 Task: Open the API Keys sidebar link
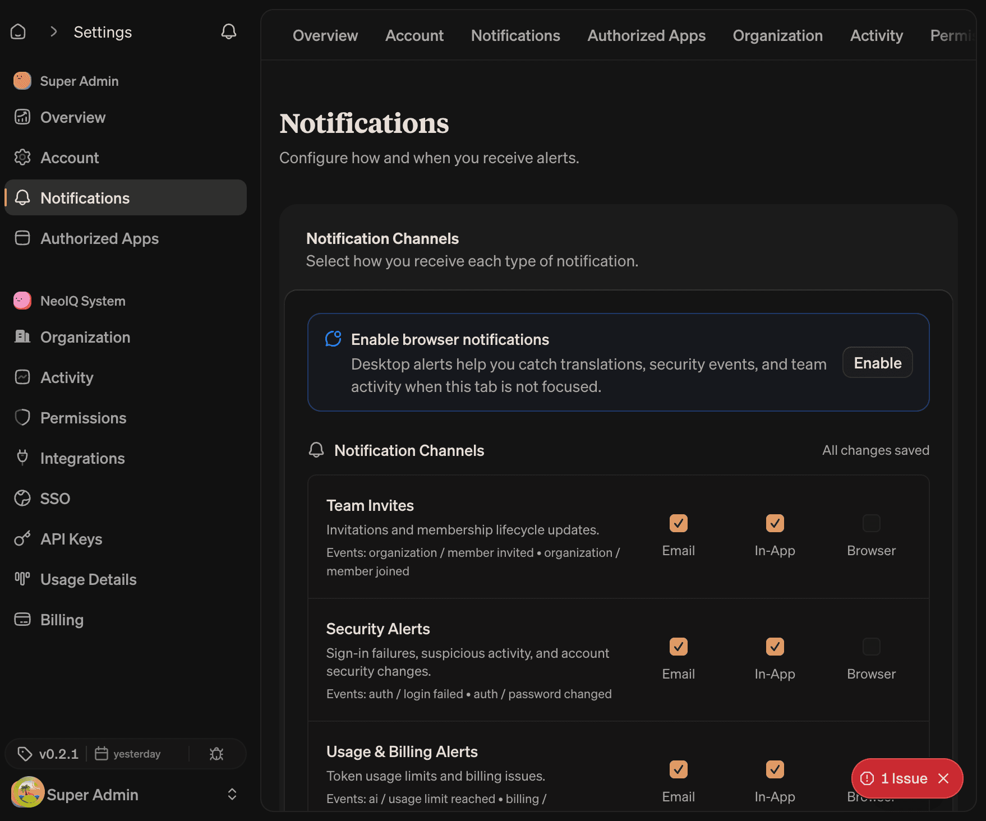pyautogui.click(x=126, y=539)
